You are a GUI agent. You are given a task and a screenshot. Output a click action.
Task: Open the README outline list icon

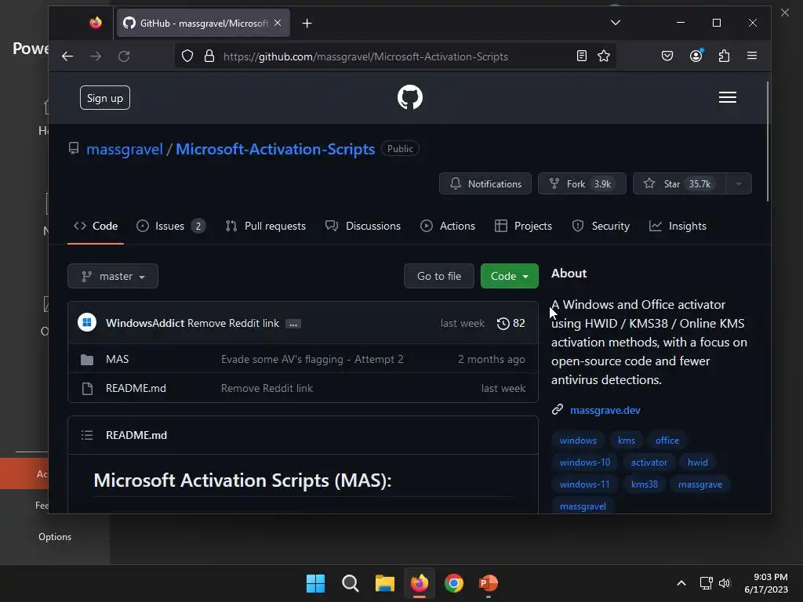tap(87, 435)
